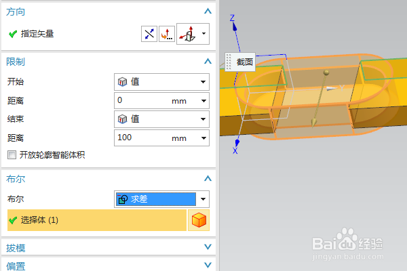Click the 截面 label in the viewport
This screenshot has height=271, width=407.
click(x=244, y=62)
